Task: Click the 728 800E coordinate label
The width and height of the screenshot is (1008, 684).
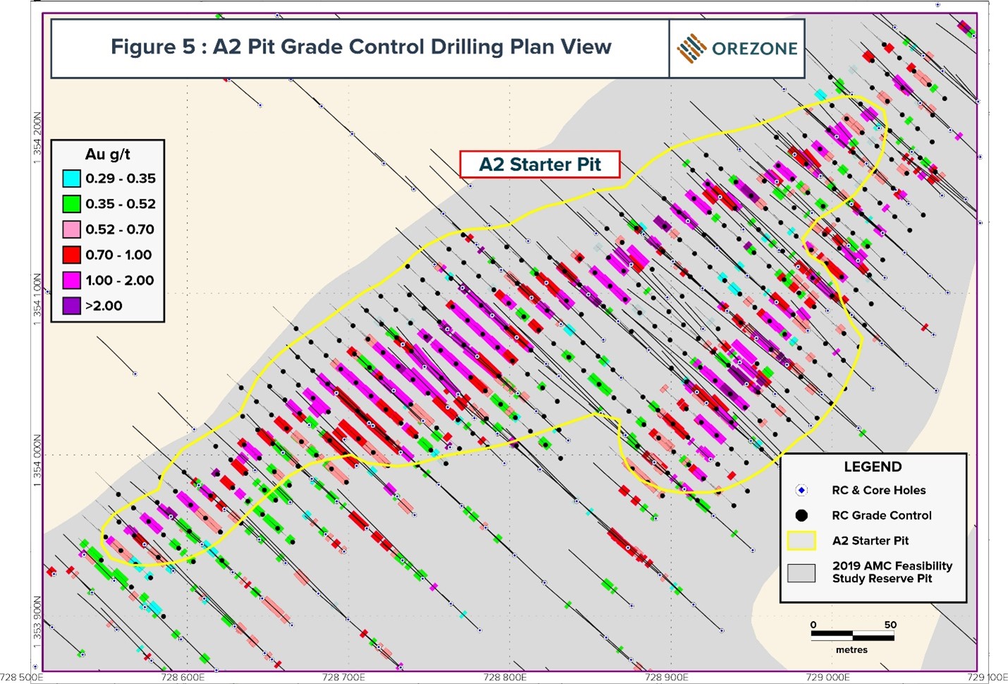Action: pyautogui.click(x=505, y=677)
